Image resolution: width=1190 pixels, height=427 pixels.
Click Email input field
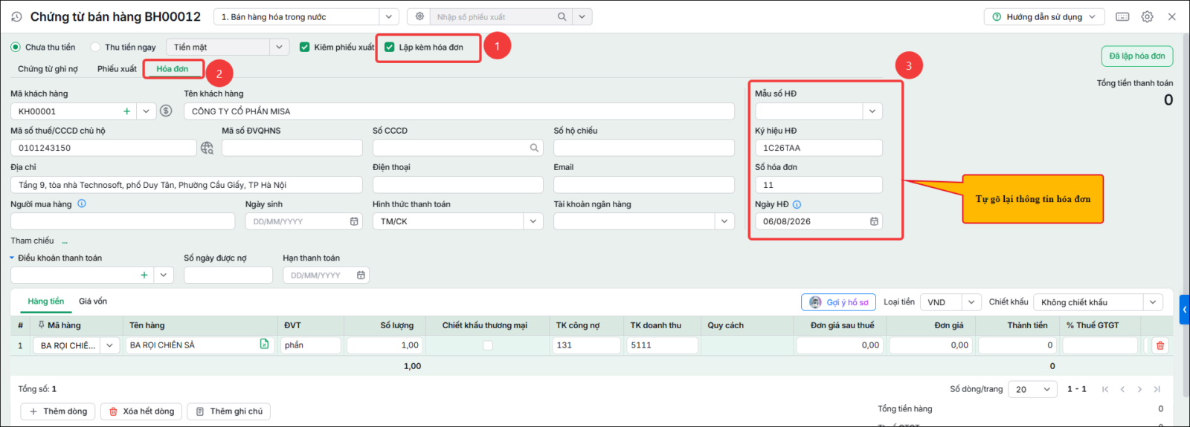click(x=644, y=185)
